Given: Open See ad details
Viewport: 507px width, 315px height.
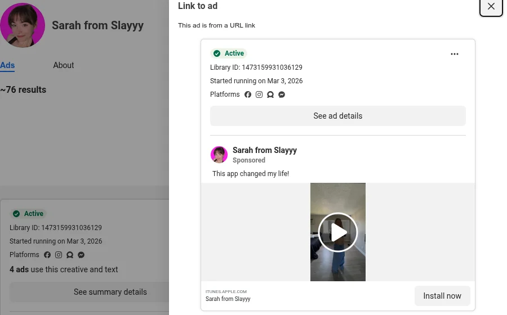Looking at the screenshot, I should pyautogui.click(x=338, y=116).
